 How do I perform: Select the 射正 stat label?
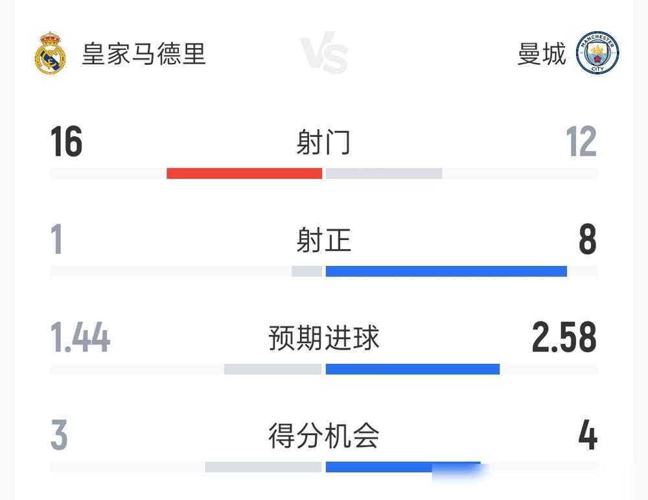[x=323, y=240]
